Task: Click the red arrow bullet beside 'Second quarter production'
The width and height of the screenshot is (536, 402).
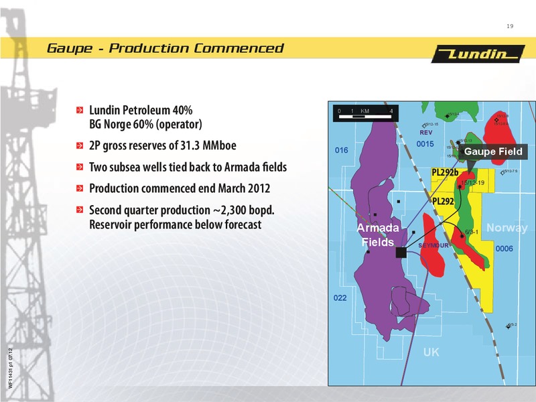Action: 80,210
